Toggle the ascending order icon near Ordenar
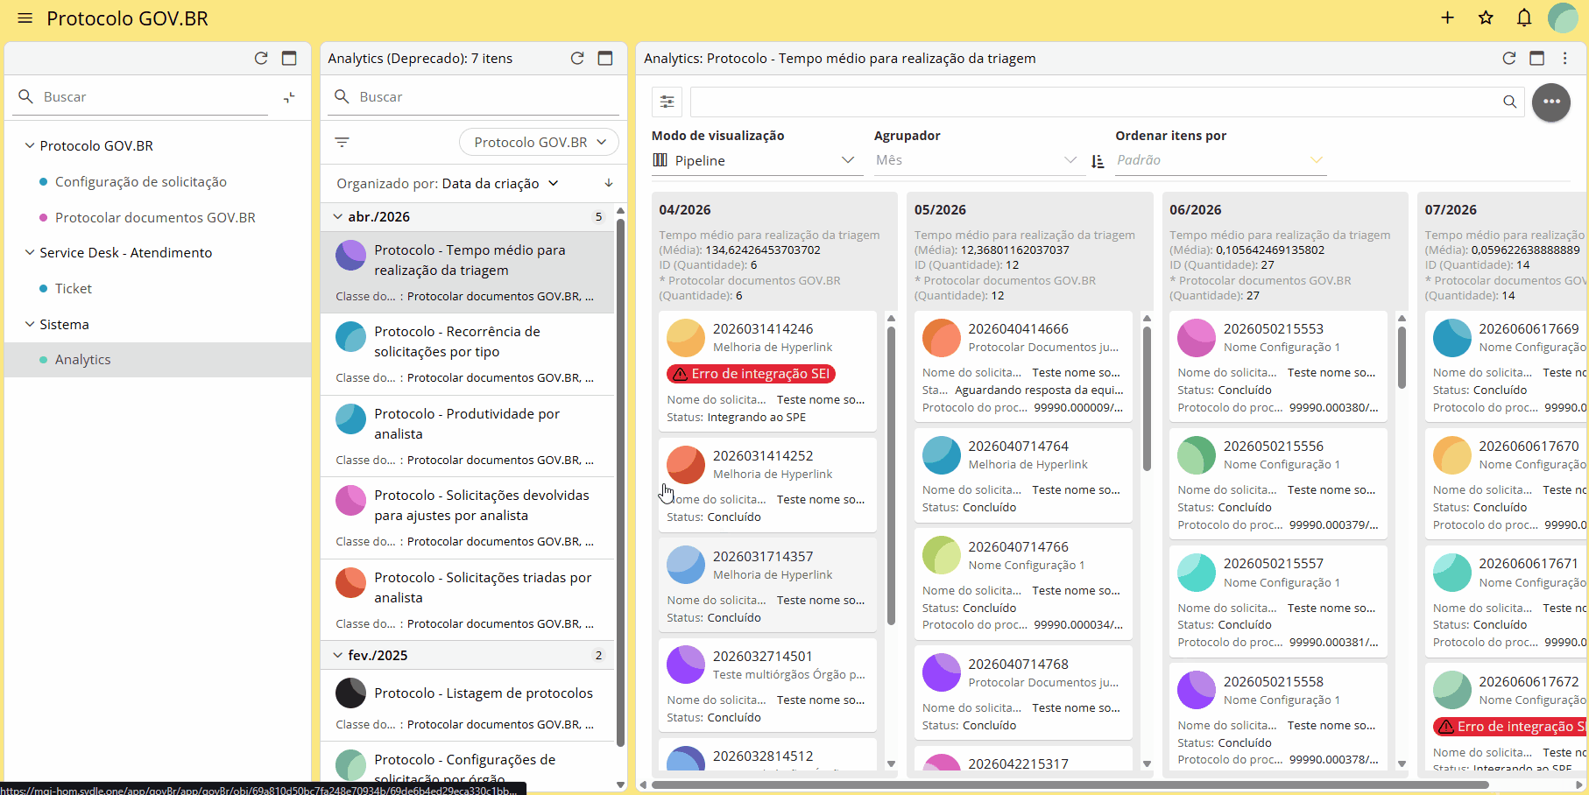Viewport: 1589px width, 795px height. 1098,161
